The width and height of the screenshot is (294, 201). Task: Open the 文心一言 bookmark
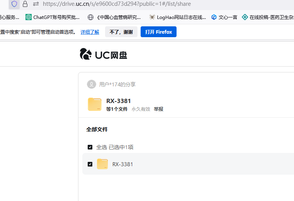(224, 17)
